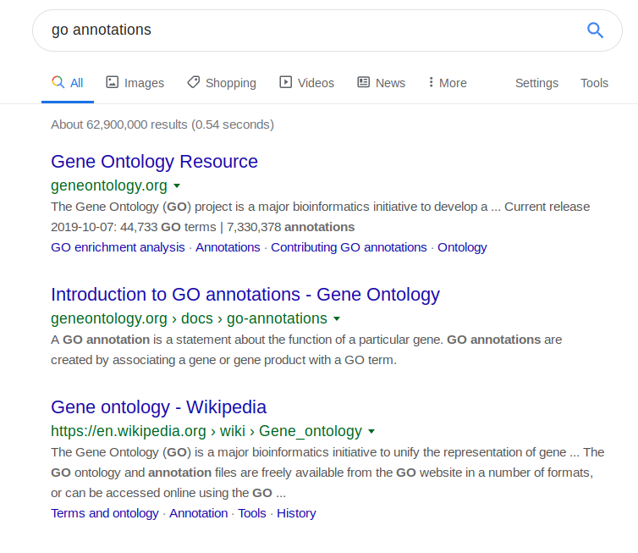This screenshot has height=553, width=638.
Task: Click the search box containing go annotations
Action: tap(327, 30)
